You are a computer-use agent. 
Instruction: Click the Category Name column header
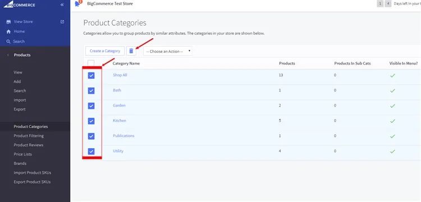(126, 63)
